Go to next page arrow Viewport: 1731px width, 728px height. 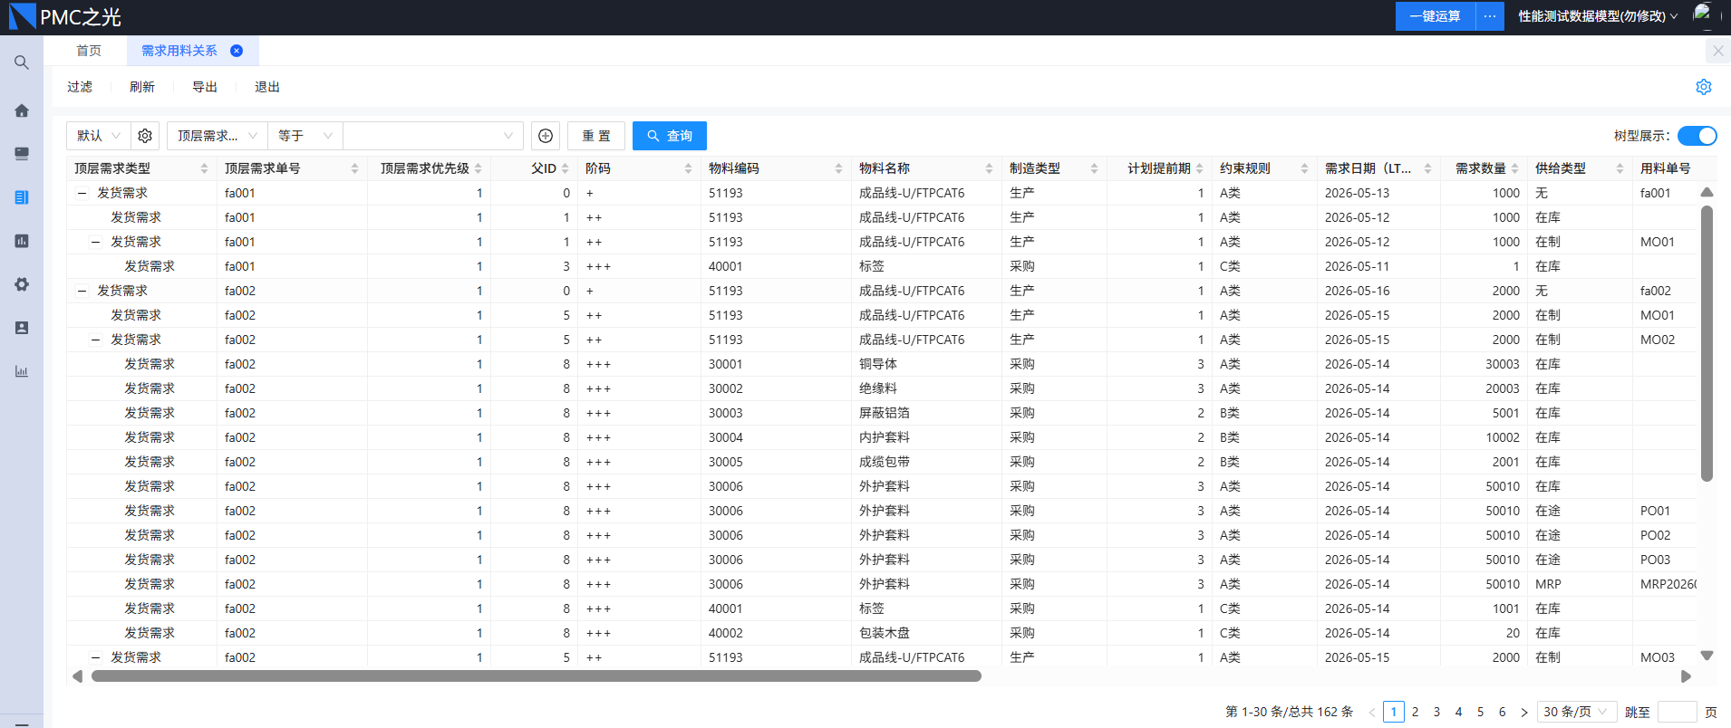[1524, 712]
